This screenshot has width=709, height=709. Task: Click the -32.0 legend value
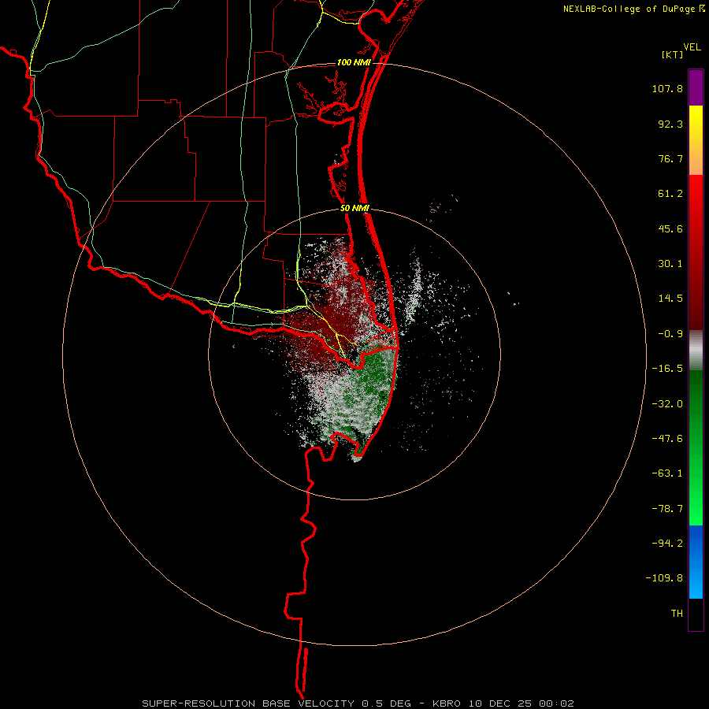667,404
